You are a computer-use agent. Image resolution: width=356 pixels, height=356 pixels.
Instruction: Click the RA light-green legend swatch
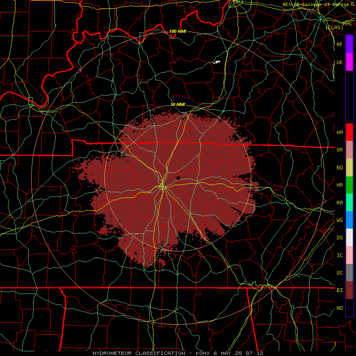(x=349, y=203)
